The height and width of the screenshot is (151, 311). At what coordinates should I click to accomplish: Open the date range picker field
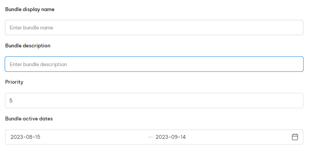pos(154,137)
